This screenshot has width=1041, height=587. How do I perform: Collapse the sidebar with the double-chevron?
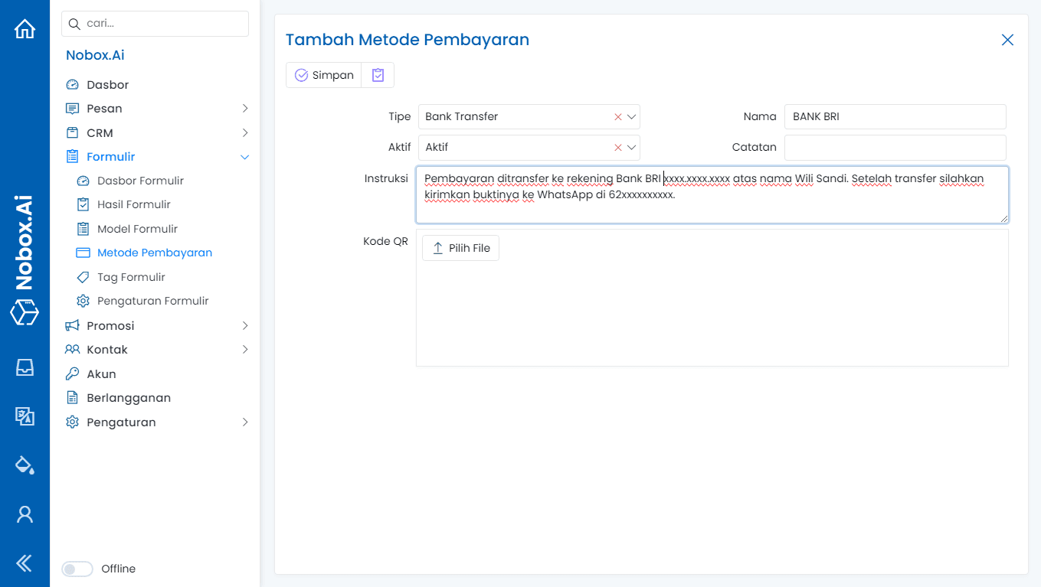coord(25,563)
